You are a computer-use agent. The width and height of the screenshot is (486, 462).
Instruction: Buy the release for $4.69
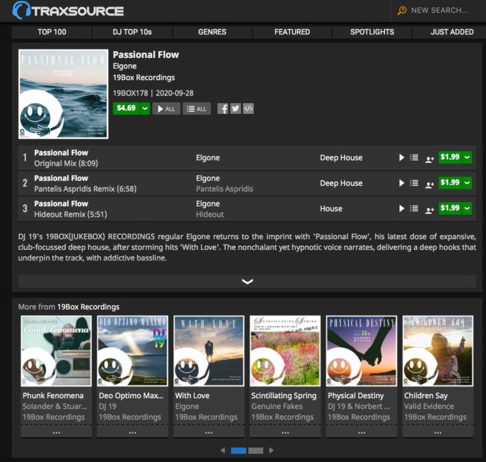[126, 108]
